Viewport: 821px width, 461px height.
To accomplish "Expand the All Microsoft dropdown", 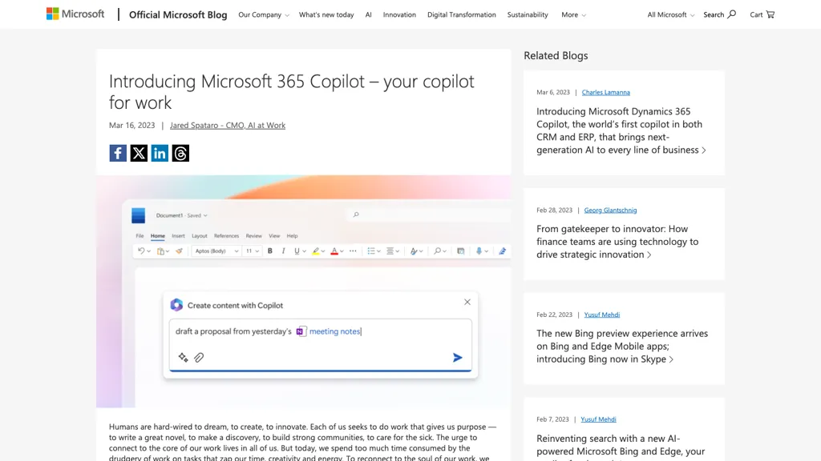I will pos(669,14).
